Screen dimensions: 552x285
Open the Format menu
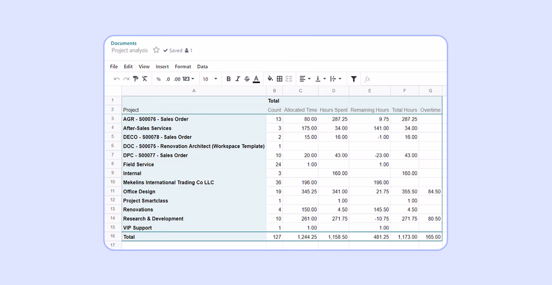pyautogui.click(x=183, y=67)
